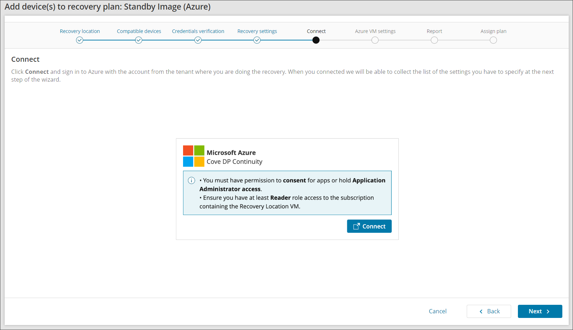Screen dimensions: 573x330
Task: Click the active Connect step filled circle
Action: pos(316,40)
